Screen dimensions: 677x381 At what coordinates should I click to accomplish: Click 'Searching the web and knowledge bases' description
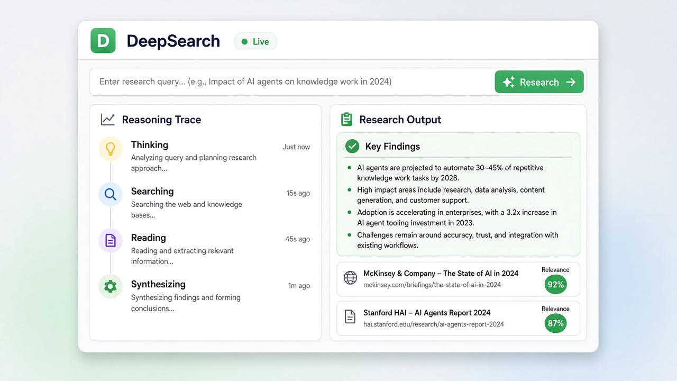tap(187, 210)
